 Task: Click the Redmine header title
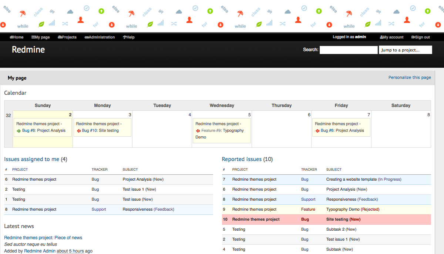click(x=28, y=50)
